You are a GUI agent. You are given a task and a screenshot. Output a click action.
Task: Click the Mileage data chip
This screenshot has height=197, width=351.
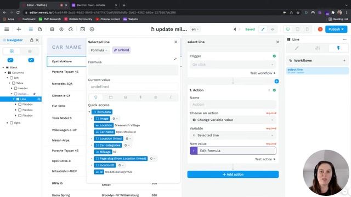[x=103, y=152]
